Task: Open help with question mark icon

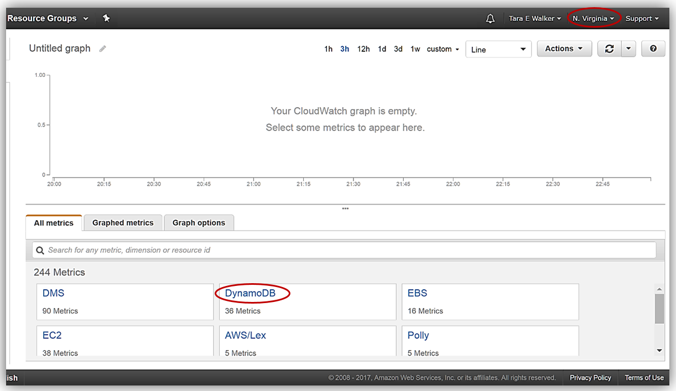Action: click(653, 49)
